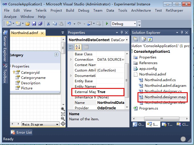This screenshot has height=145, width=194.
Task: Expand the Documentation property row
Action: (71, 76)
